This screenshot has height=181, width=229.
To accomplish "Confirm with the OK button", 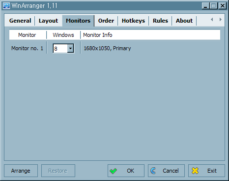I will [126, 171].
